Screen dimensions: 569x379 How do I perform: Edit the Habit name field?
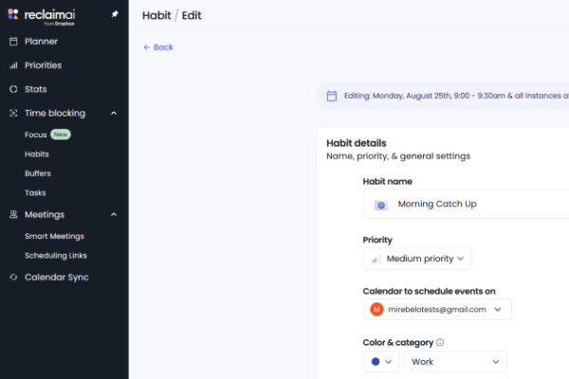474,205
